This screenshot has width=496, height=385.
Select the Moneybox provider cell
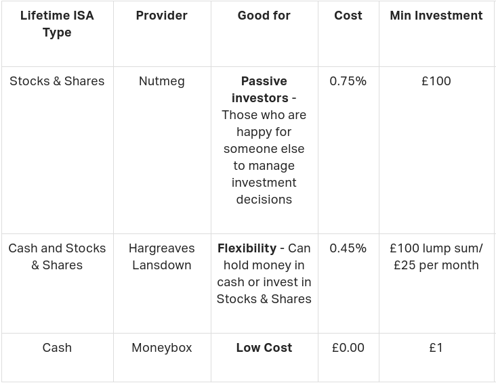[161, 348]
